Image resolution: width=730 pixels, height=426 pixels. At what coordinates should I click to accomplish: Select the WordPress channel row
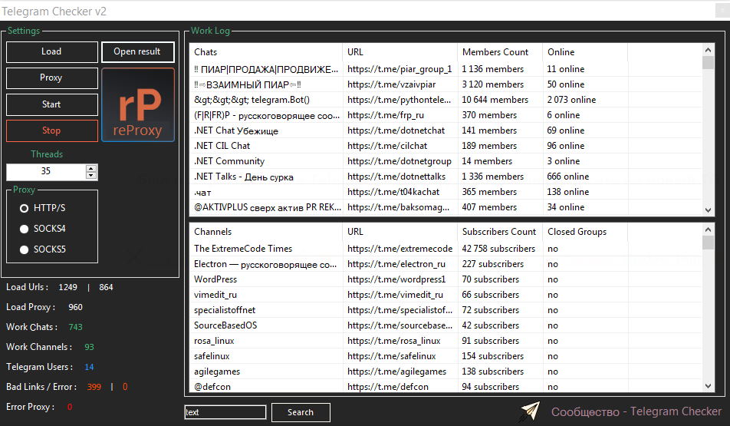(x=446, y=279)
